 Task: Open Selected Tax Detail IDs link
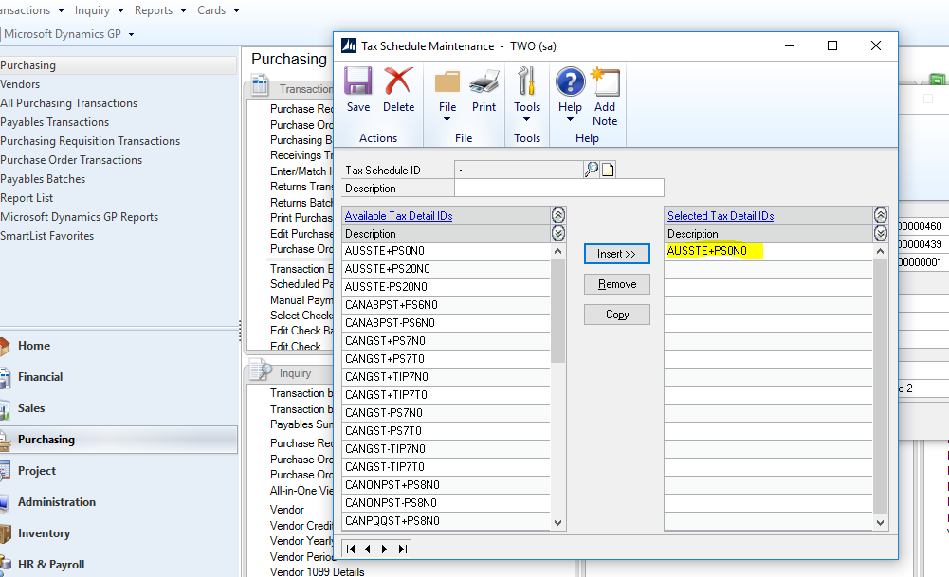point(721,216)
